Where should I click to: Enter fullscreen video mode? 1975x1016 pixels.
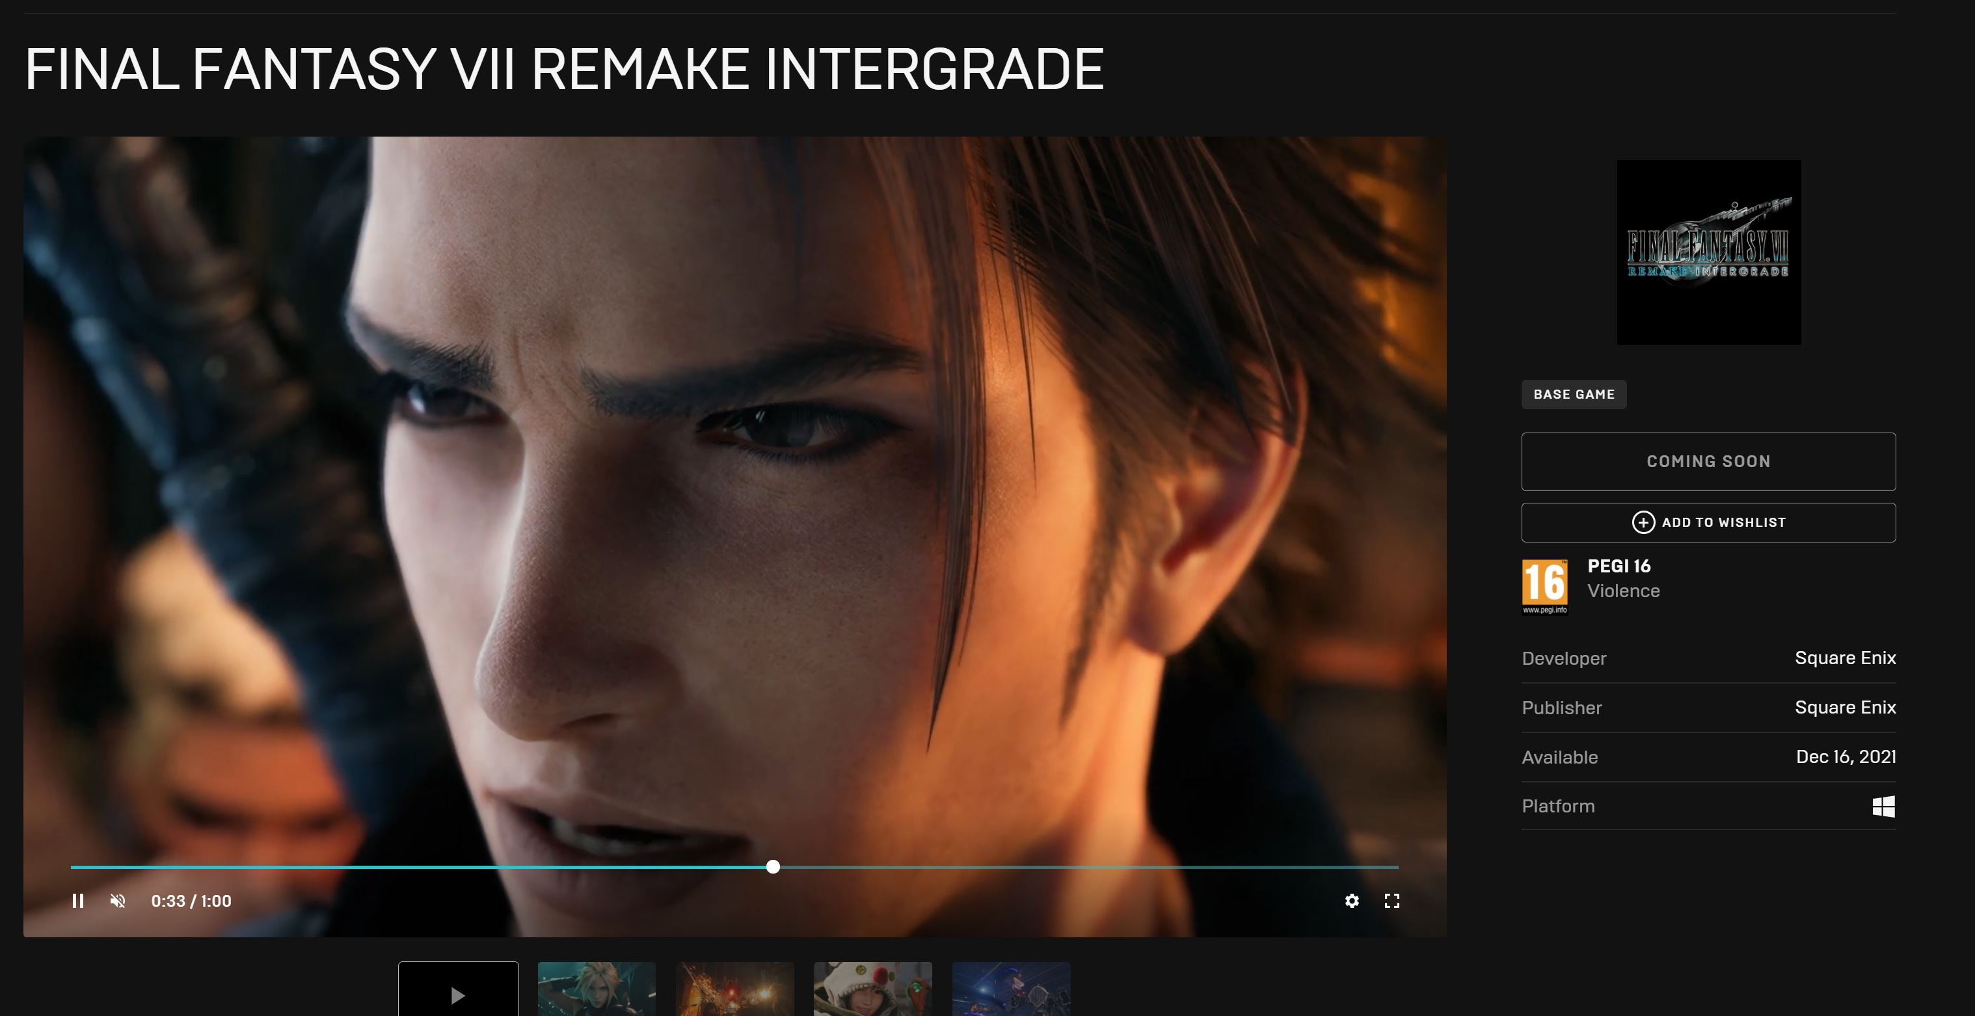[x=1391, y=901]
